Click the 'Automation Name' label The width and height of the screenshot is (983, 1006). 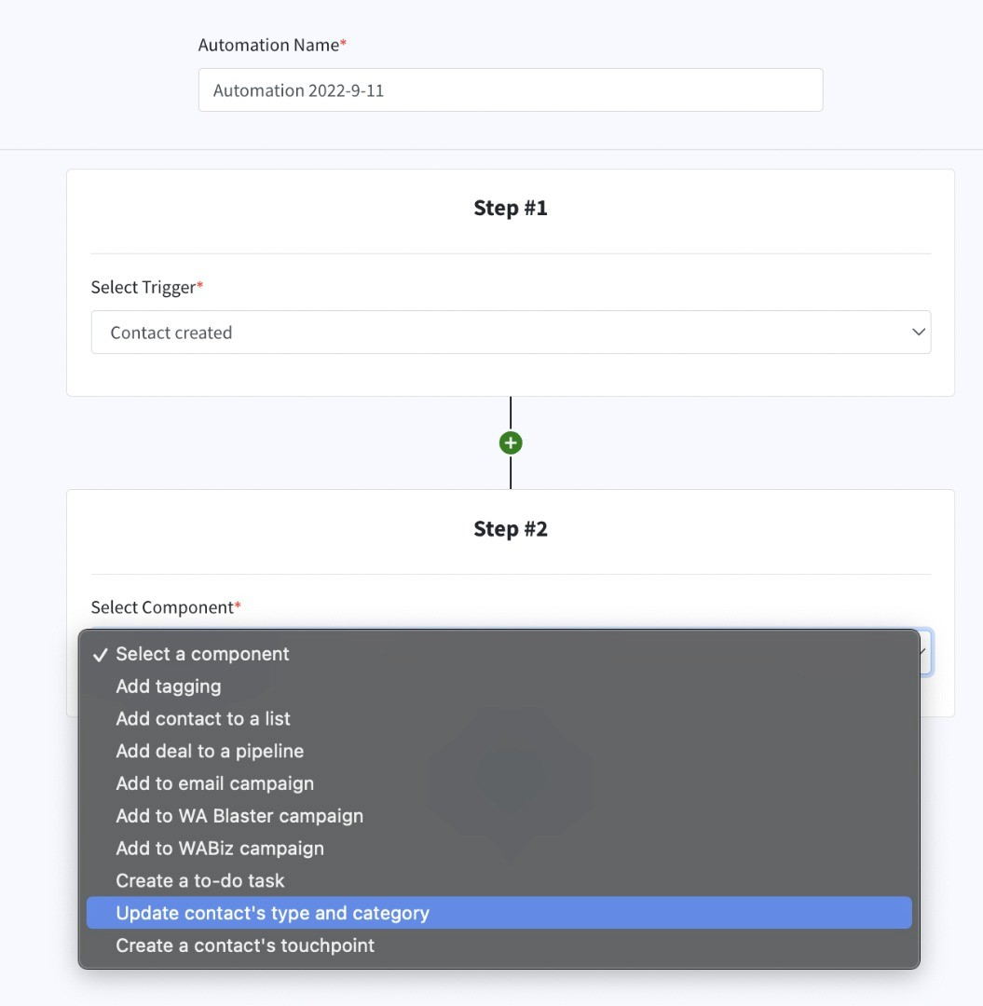point(268,45)
